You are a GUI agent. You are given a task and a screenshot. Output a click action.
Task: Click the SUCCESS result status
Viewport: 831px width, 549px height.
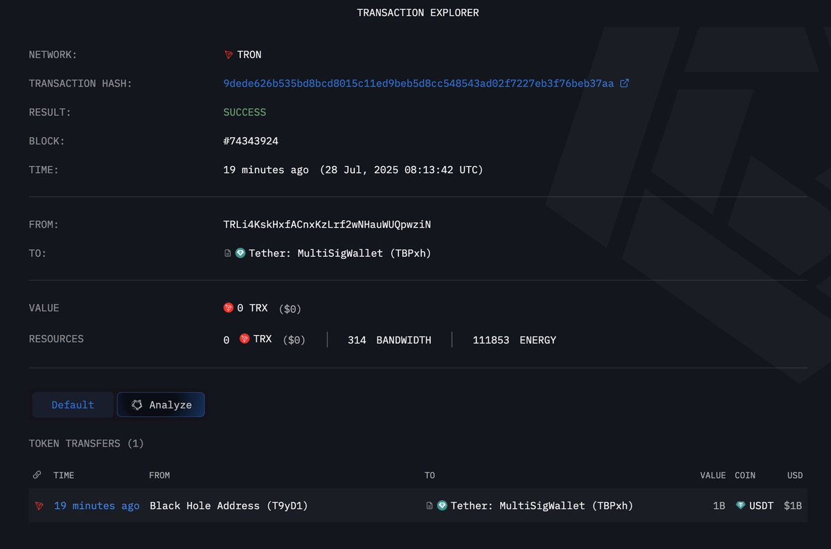click(x=245, y=111)
